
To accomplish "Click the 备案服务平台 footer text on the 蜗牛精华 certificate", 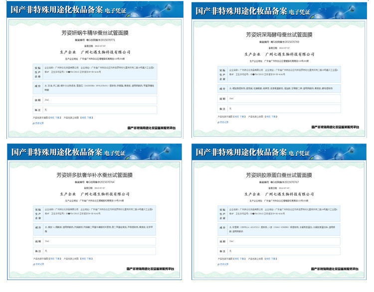I will [152, 128].
